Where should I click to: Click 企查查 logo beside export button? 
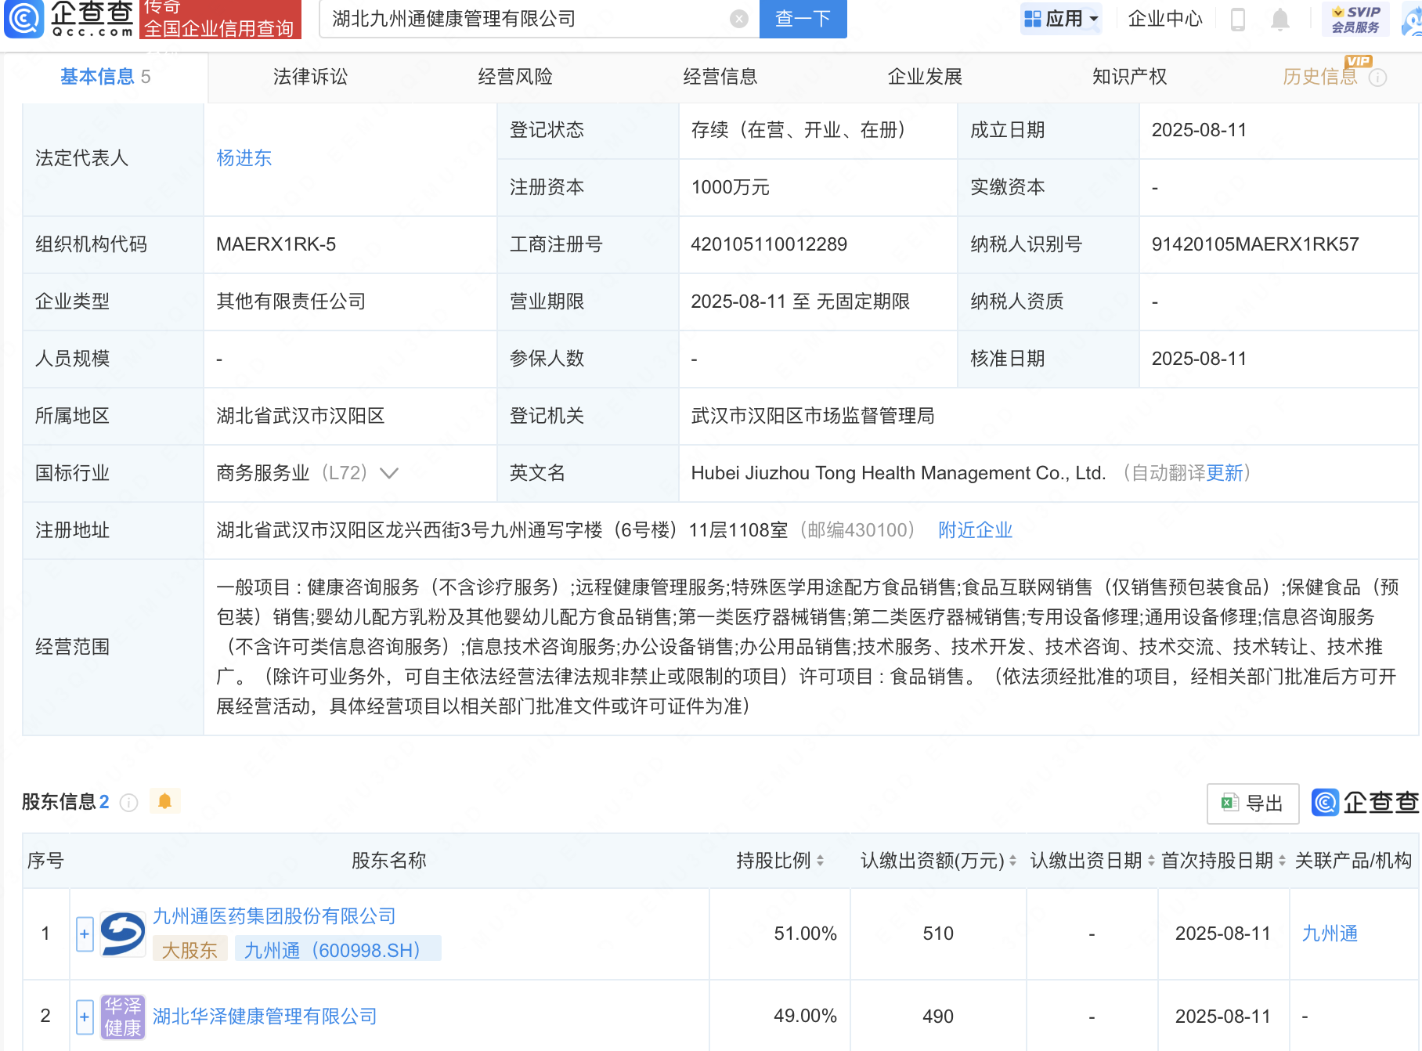pos(1365,803)
